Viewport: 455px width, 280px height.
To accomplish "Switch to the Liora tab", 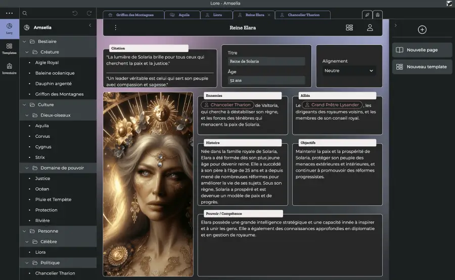I will click(x=216, y=15).
